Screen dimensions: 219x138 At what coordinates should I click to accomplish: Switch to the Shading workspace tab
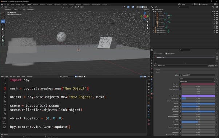pyautogui.click(x=64, y=4)
